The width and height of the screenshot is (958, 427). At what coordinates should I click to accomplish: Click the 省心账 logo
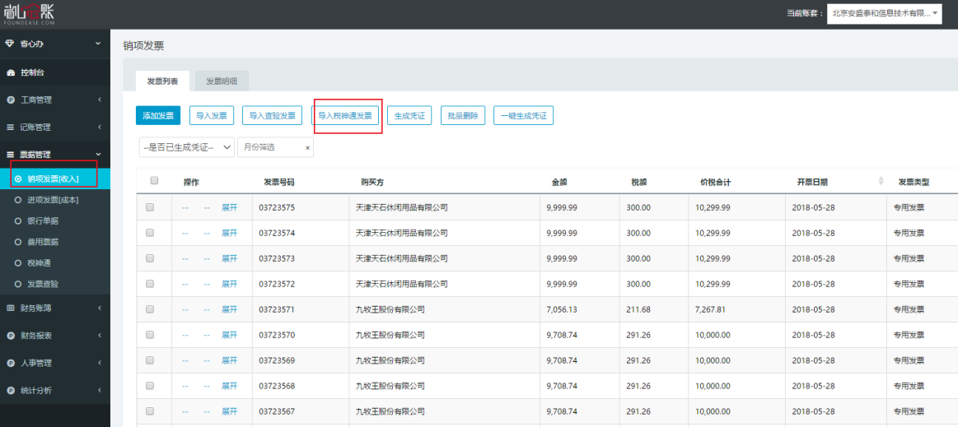click(30, 13)
